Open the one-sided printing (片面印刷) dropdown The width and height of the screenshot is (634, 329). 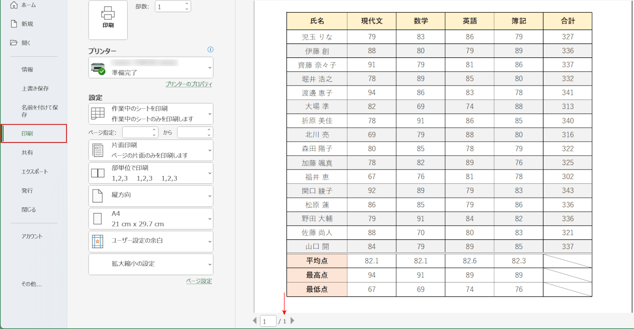coord(151,150)
